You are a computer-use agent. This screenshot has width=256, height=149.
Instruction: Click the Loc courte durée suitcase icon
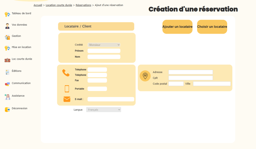pos(7,60)
